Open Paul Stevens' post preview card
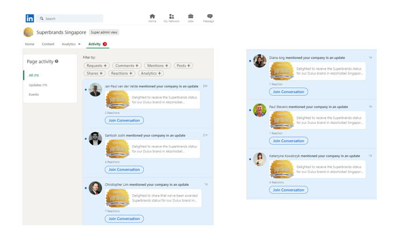411x231 pixels. click(317, 120)
